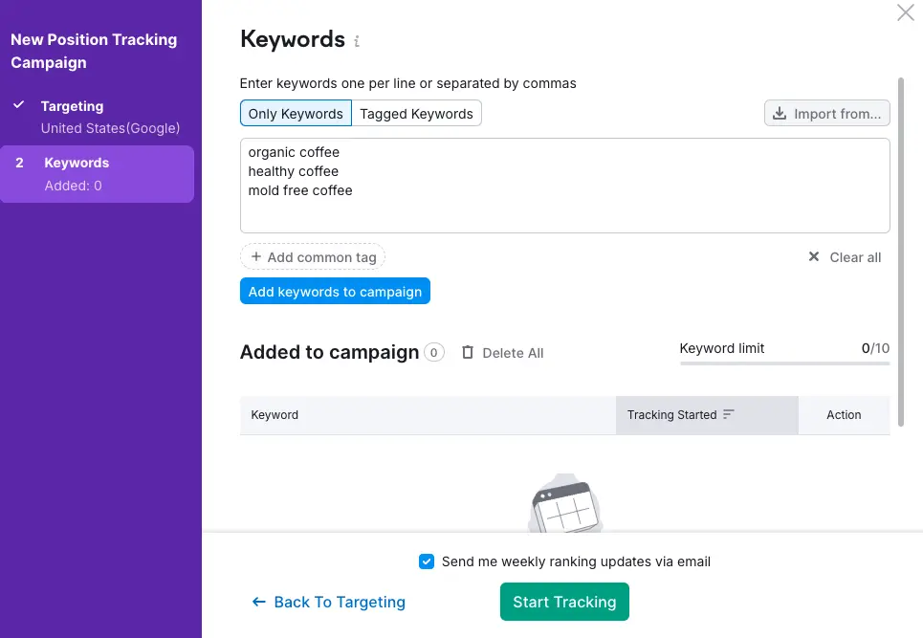
Task: Click the plus icon in Add common tag
Action: (256, 257)
